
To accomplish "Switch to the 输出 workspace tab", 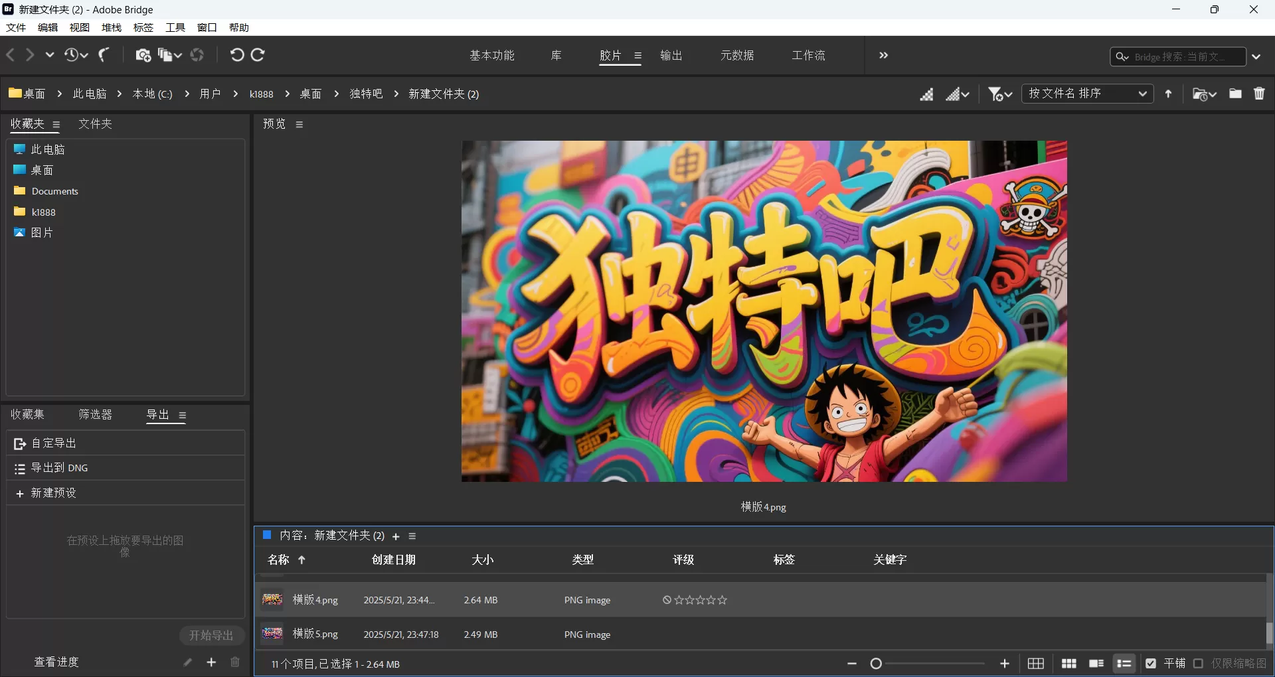I will point(671,56).
